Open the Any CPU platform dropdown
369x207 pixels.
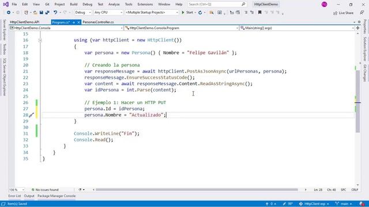pos(108,13)
